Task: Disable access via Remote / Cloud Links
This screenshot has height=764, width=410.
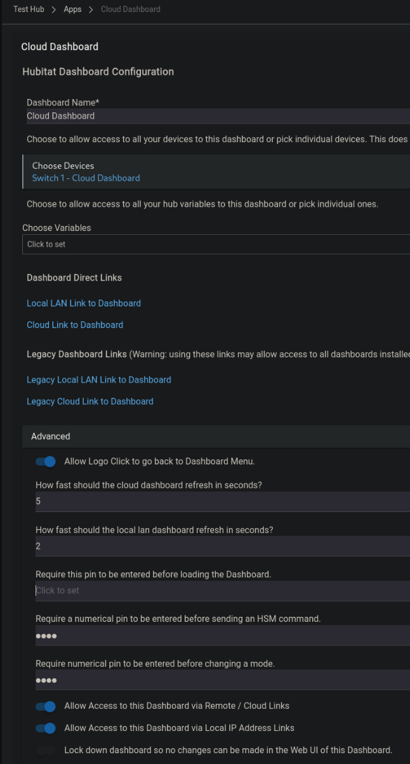Action: 45,706
